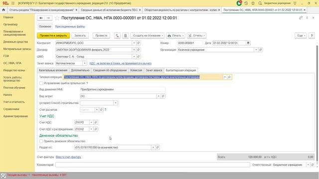This screenshot has width=319, height=179.
Task: Switch to Оборотная ведомость по расчетам tab
Action: click(x=180, y=10)
